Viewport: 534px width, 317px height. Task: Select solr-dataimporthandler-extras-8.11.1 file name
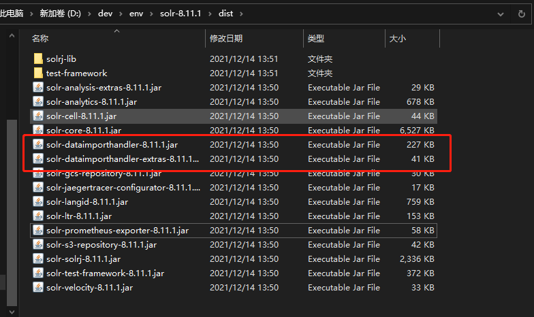pos(123,159)
